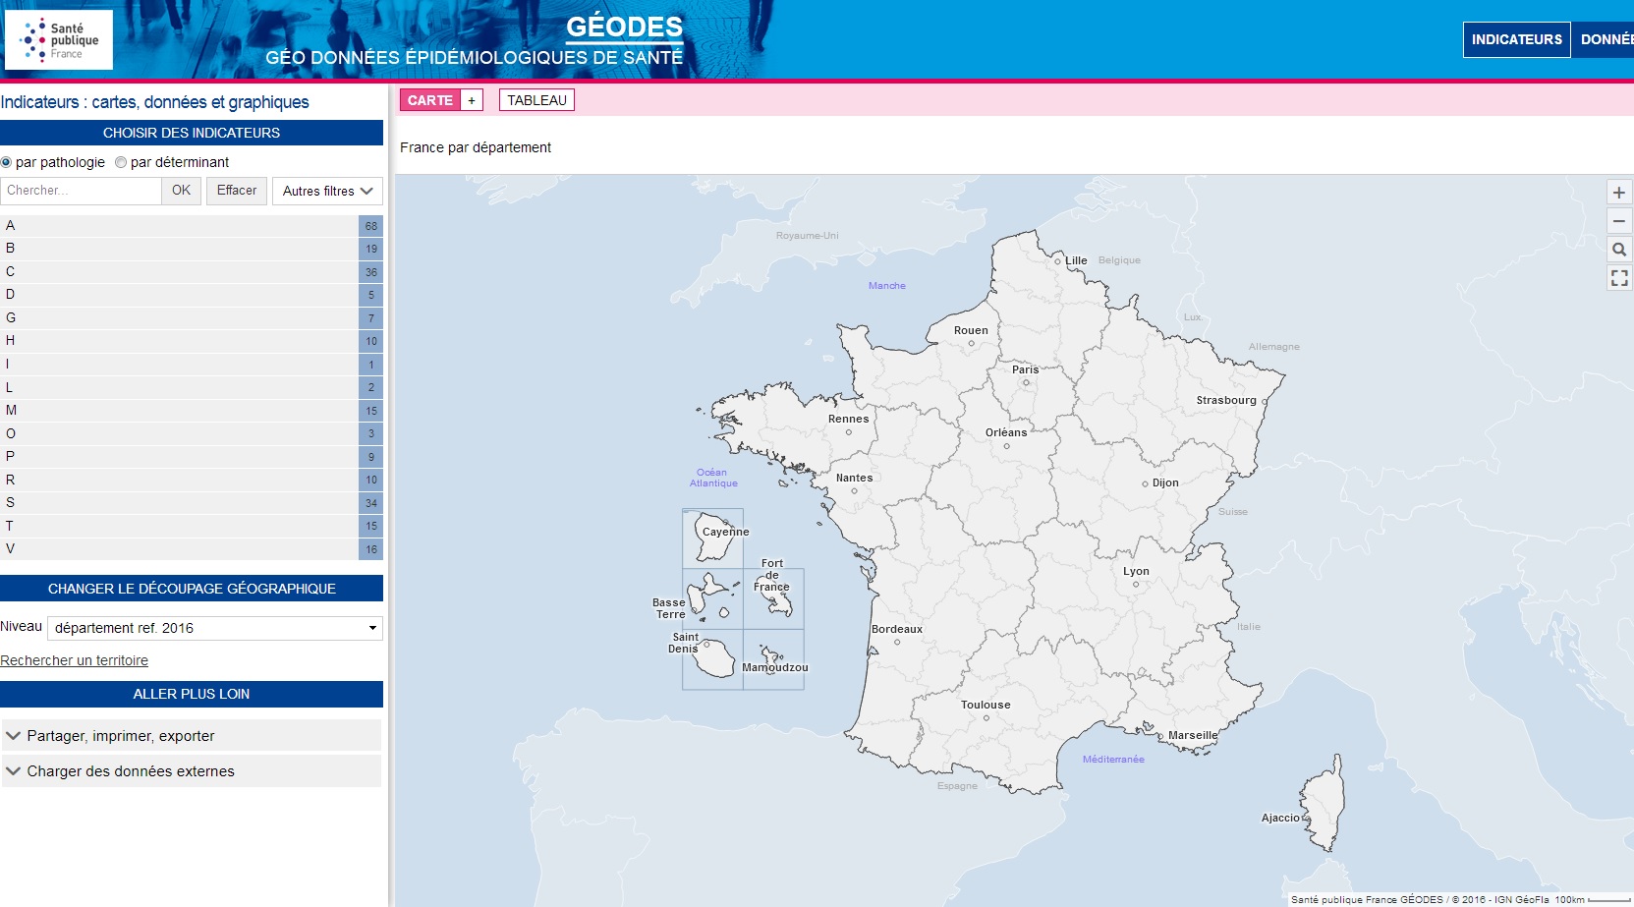Viewport: 1634px width, 907px height.
Task: Click the Dijon label on the map
Action: pos(1165,482)
